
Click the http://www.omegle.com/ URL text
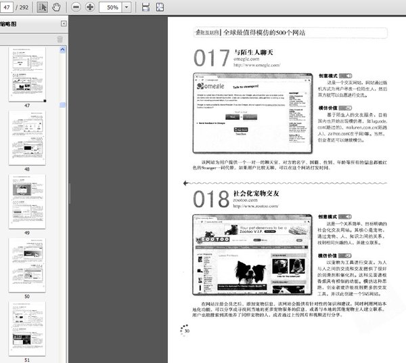257,65
